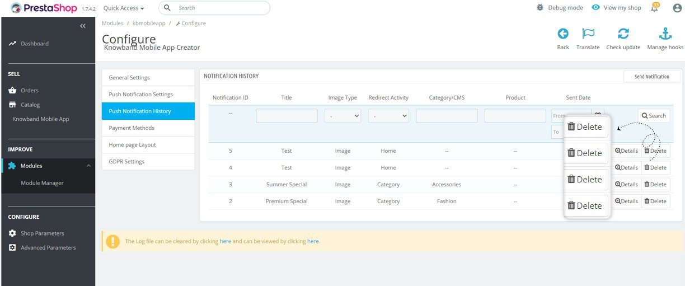Open Translate via the flag icon
The image size is (685, 286).
[588, 34]
